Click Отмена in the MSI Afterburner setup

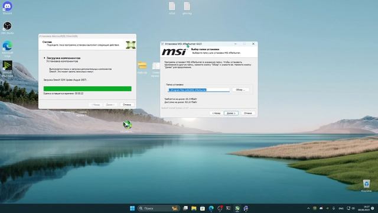click(x=247, y=113)
